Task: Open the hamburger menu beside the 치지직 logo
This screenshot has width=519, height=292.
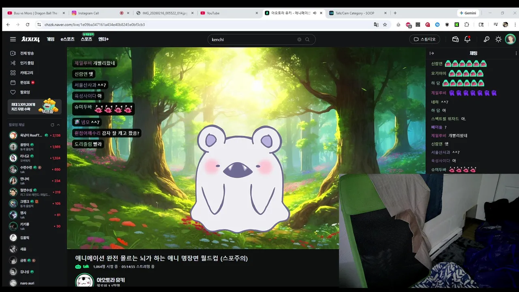Action: tap(13, 39)
